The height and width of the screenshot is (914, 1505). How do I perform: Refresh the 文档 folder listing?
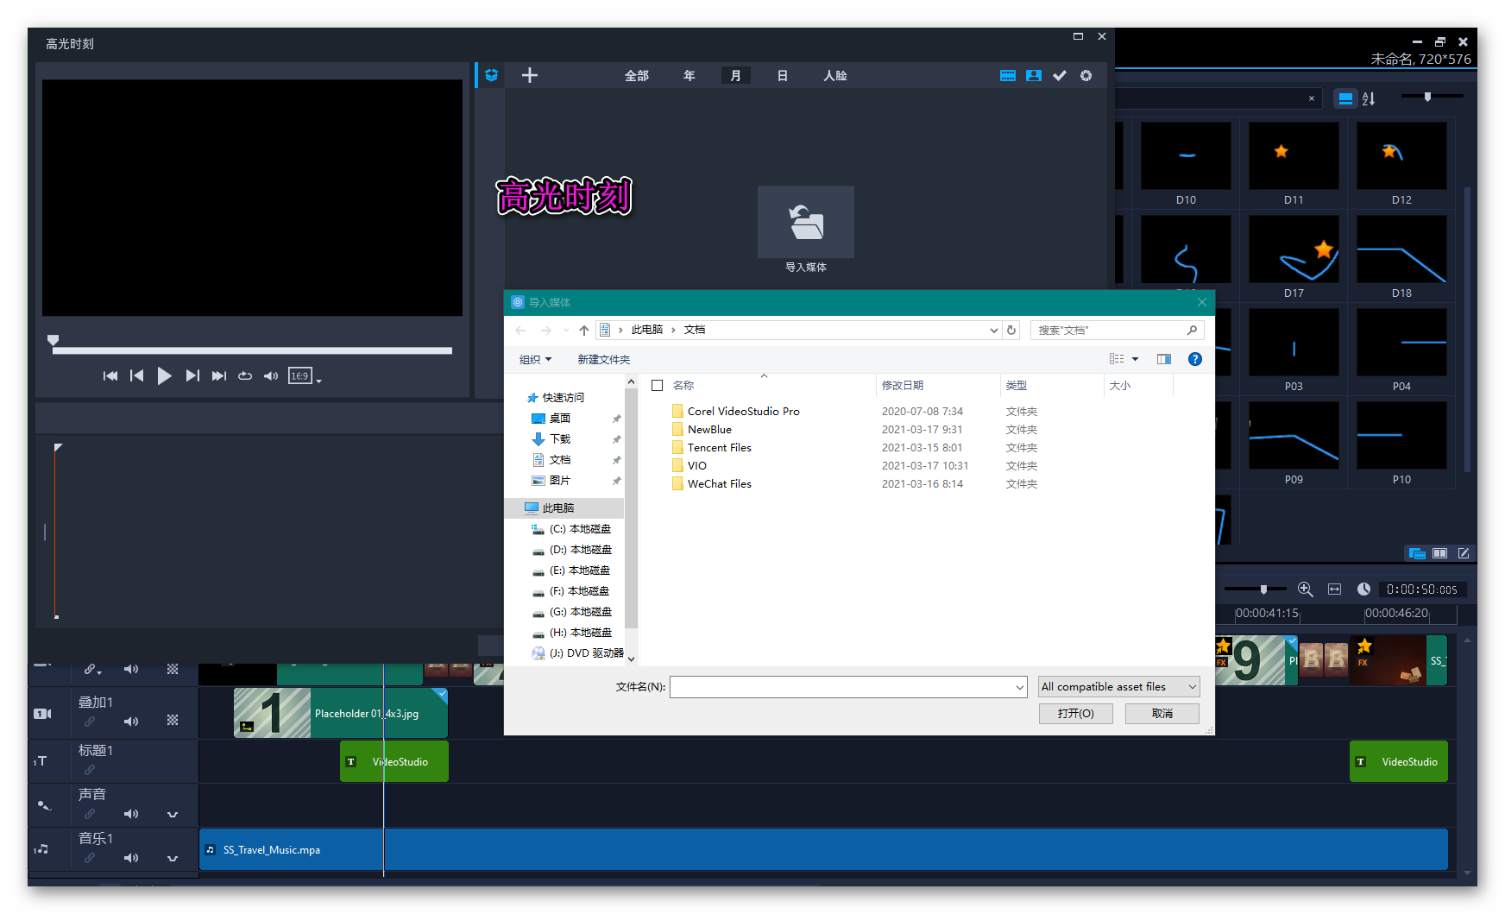[x=1011, y=331]
